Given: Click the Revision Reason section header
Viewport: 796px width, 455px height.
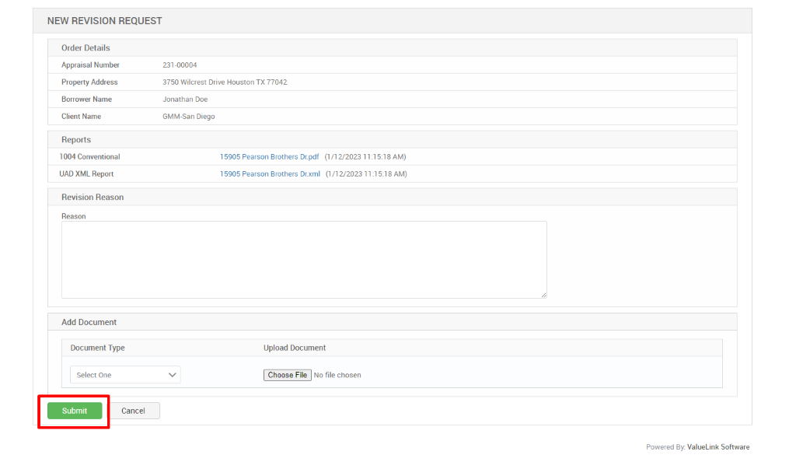Looking at the screenshot, I should pyautogui.click(x=93, y=197).
